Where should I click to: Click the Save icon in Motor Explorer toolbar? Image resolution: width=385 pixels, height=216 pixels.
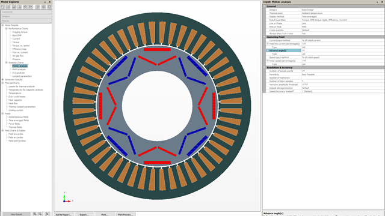tap(14, 7)
